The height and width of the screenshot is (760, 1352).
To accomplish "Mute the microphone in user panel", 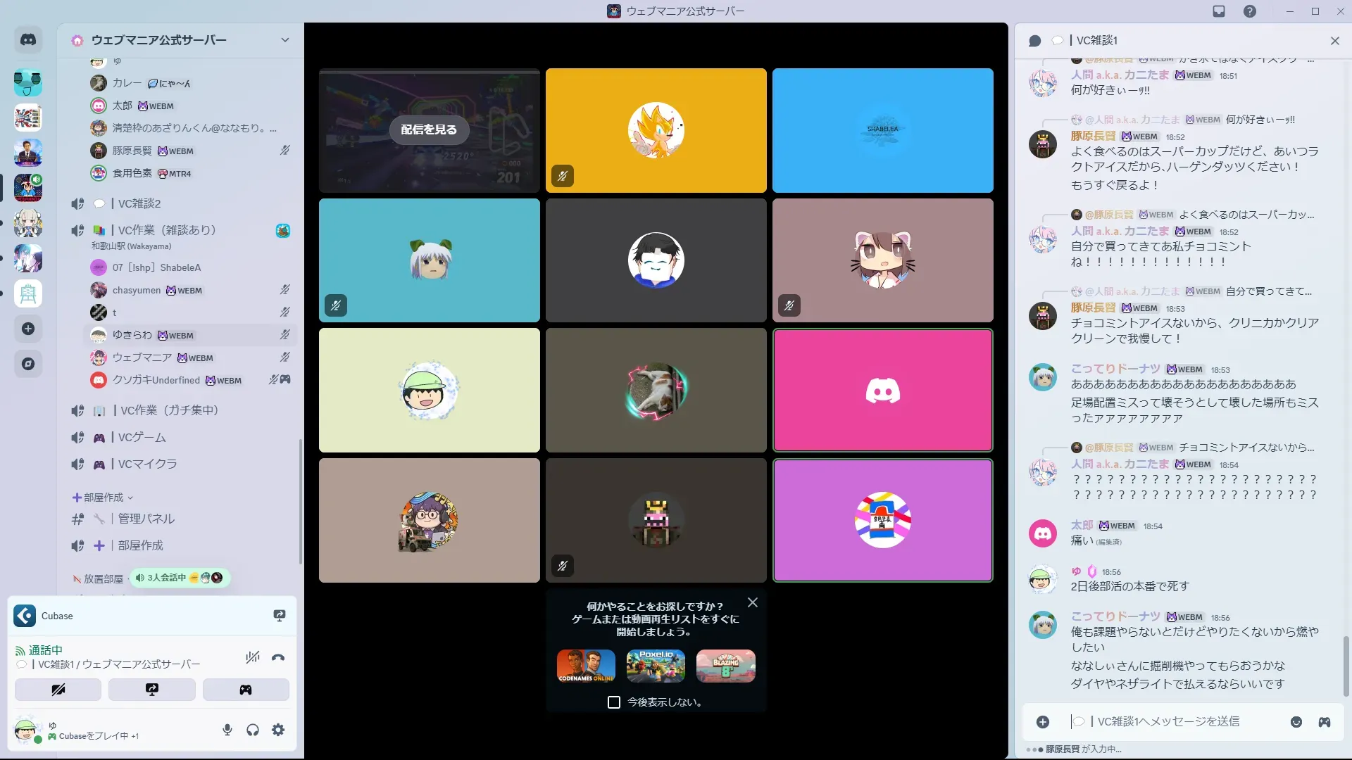I will pyautogui.click(x=227, y=730).
